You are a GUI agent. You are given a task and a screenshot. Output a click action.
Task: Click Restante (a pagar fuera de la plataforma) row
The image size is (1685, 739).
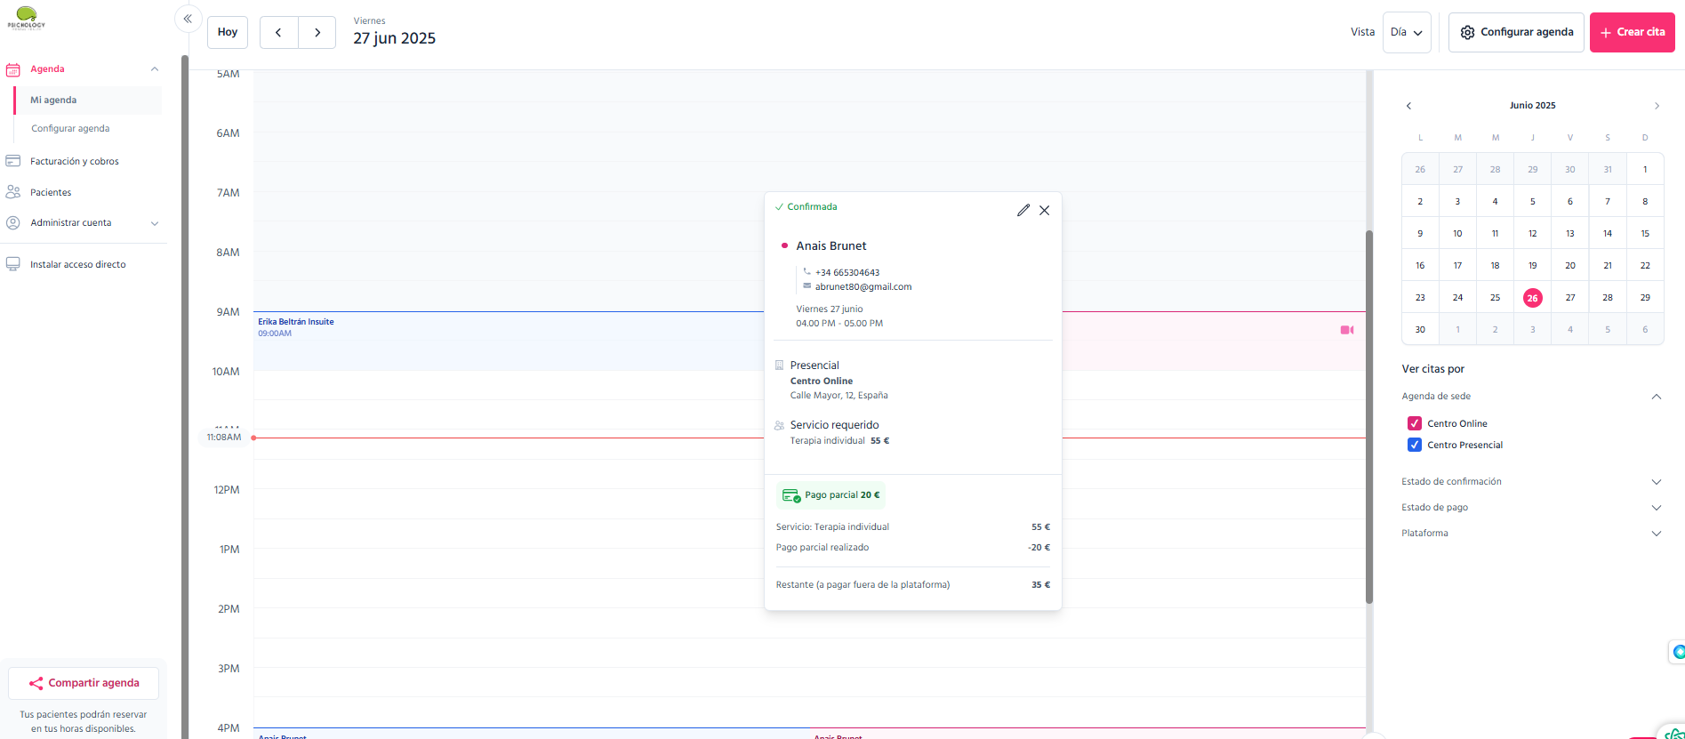coord(913,585)
